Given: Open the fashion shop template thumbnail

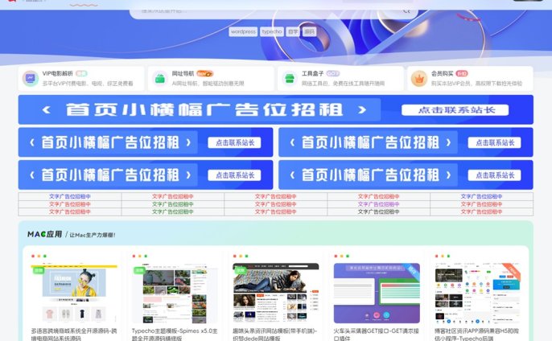Looking at the screenshot, I should pyautogui.click(x=74, y=293).
